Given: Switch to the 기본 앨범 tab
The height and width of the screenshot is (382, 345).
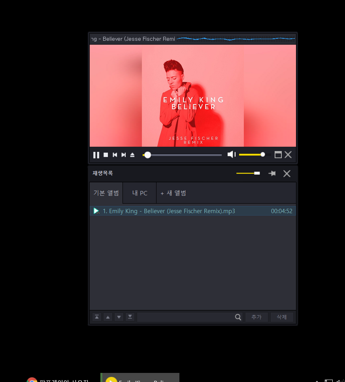Looking at the screenshot, I should pyautogui.click(x=106, y=193).
